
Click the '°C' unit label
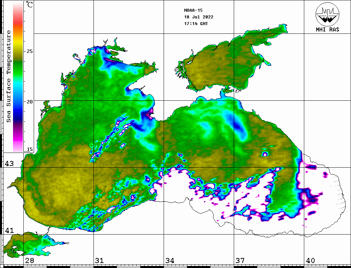coord(29,4)
